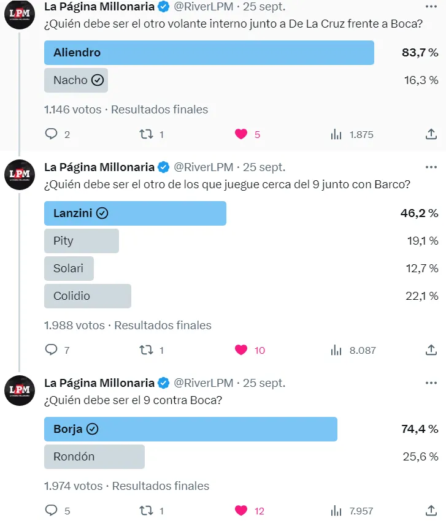Retweet the Aliendro vs Nacho poll
This screenshot has height=523, width=446.
click(146, 134)
